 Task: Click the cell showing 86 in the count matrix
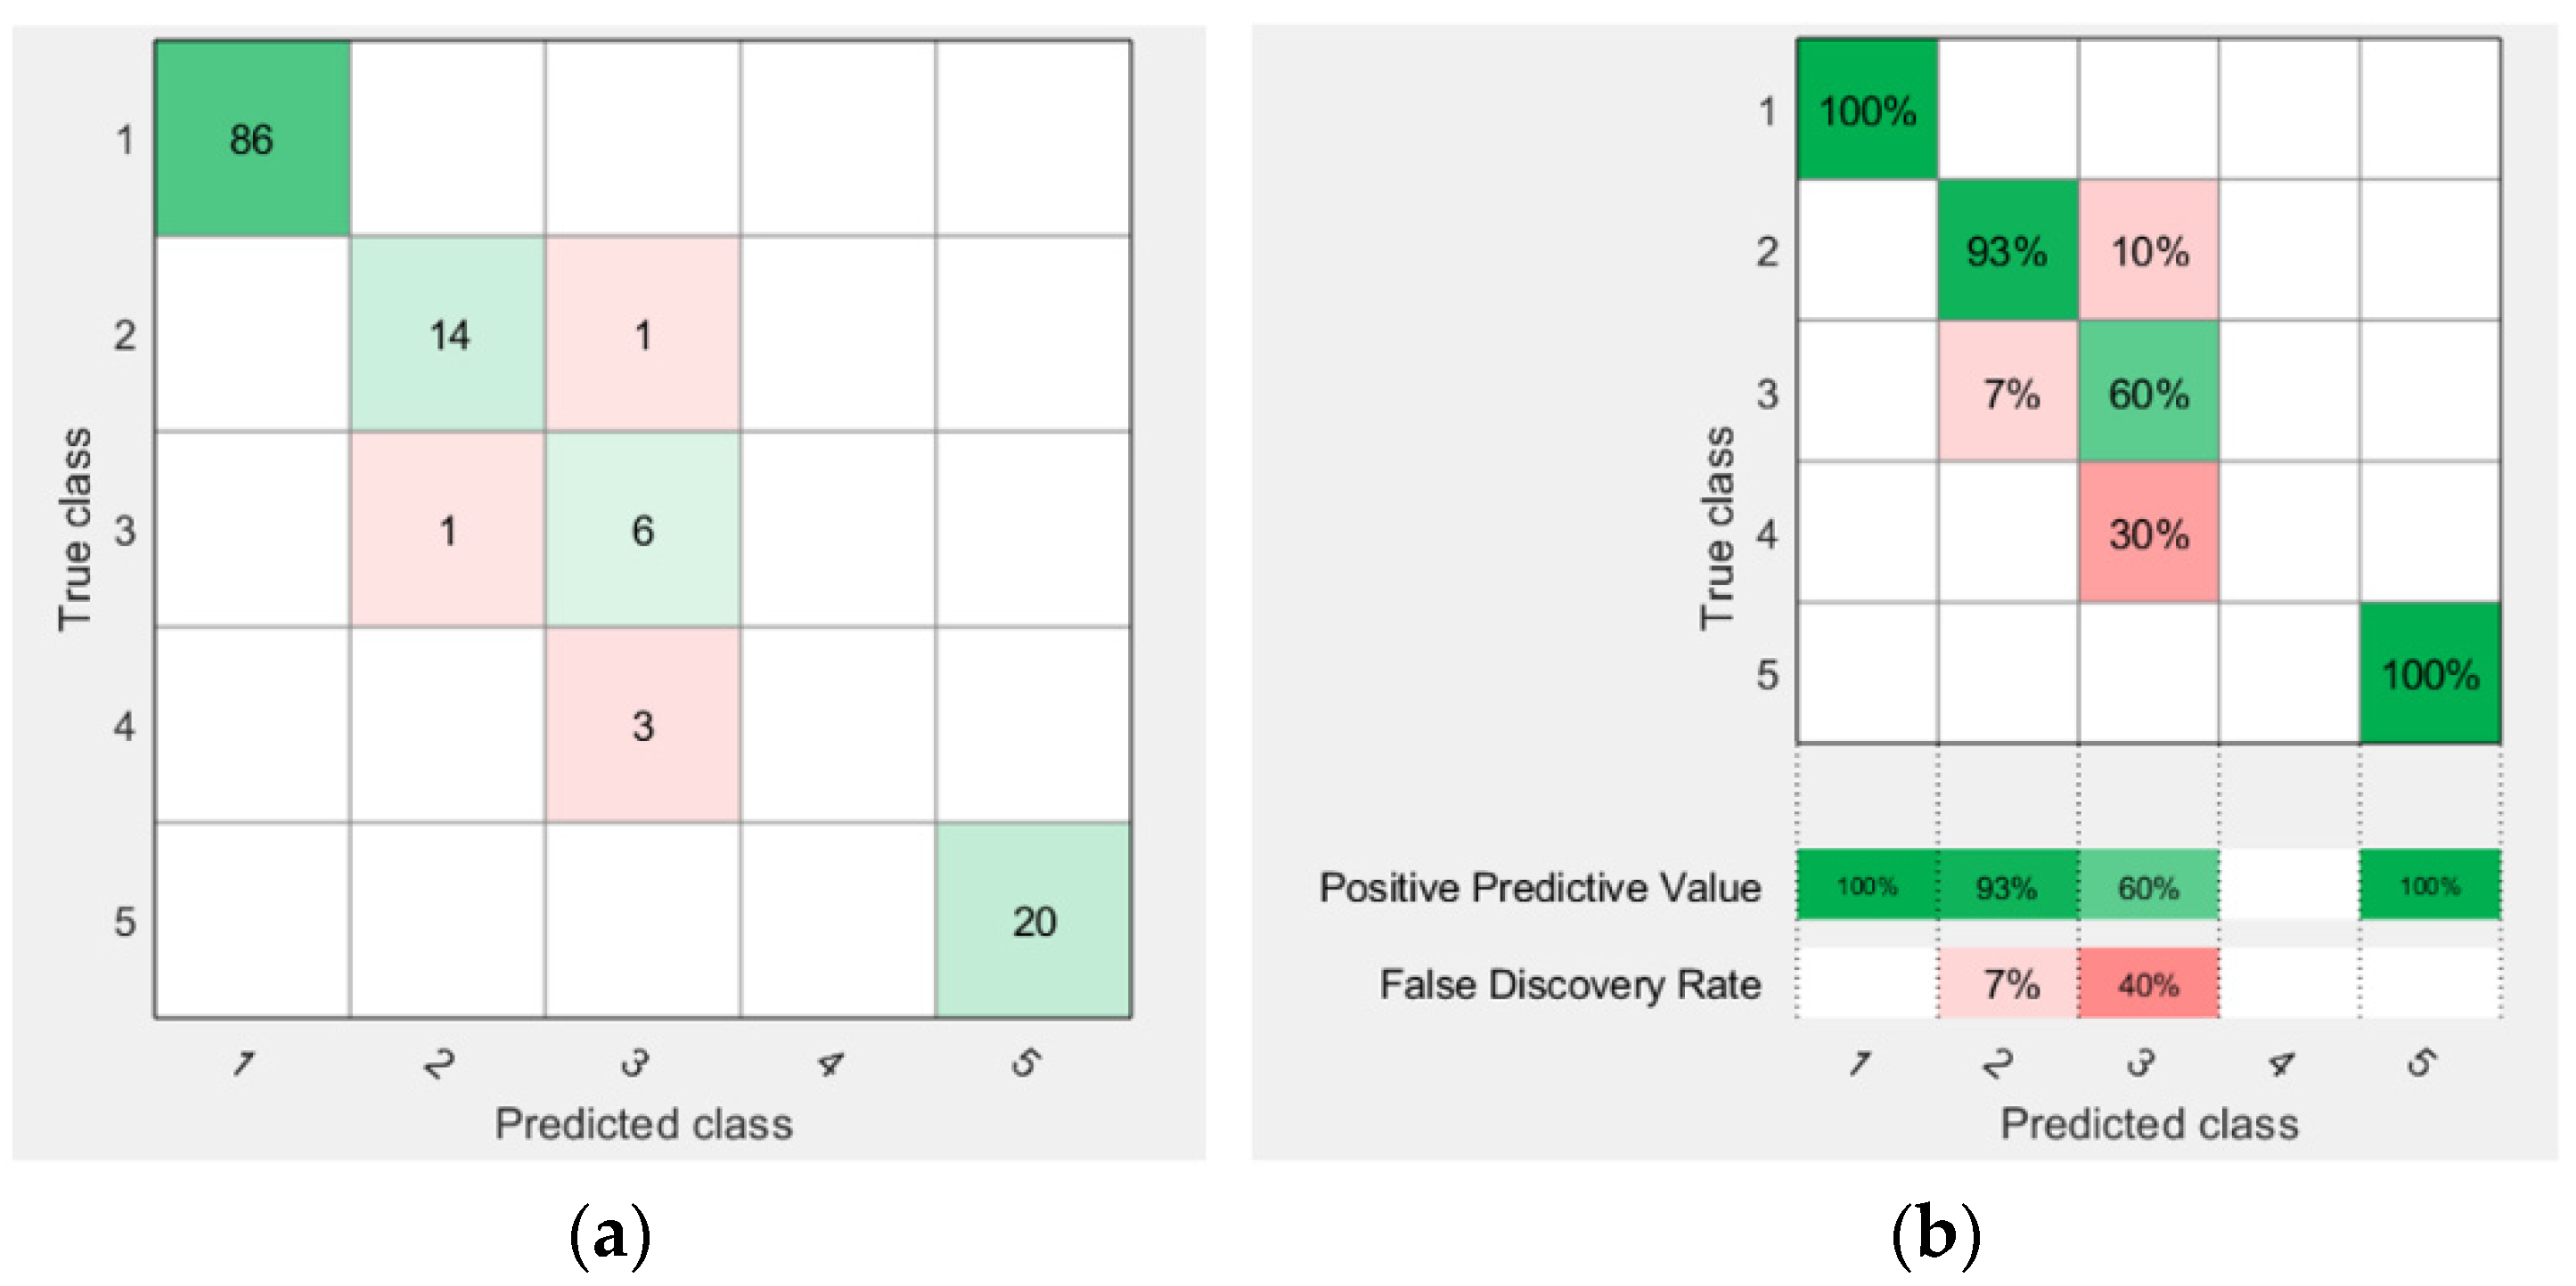(252, 139)
